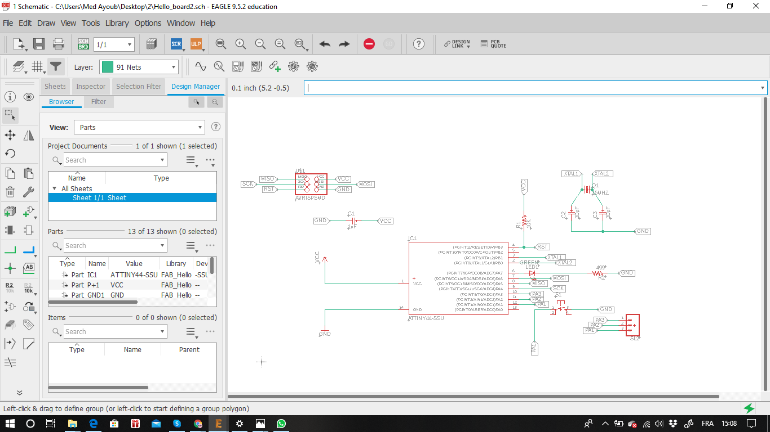Image resolution: width=770 pixels, height=432 pixels.
Task: Open the View dropdown showing Parts
Action: tap(139, 127)
